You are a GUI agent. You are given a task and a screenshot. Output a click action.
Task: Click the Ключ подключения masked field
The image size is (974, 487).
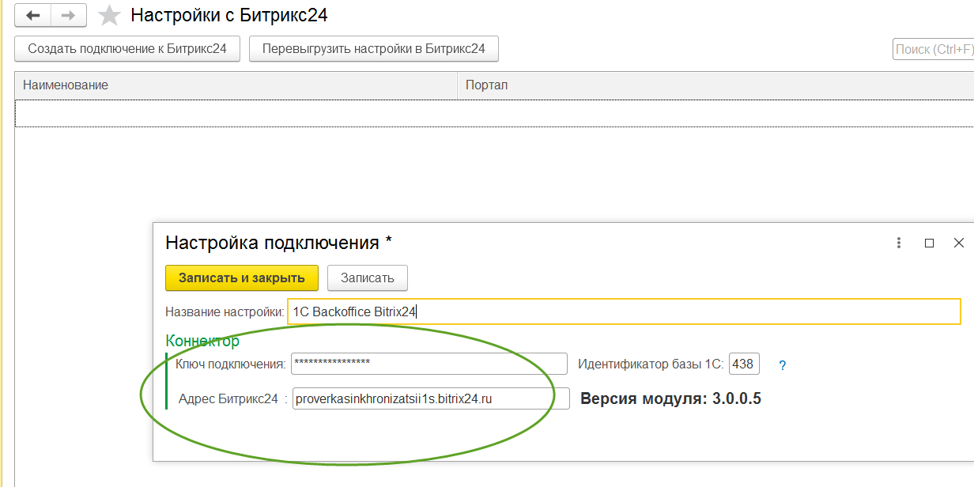[x=429, y=364]
